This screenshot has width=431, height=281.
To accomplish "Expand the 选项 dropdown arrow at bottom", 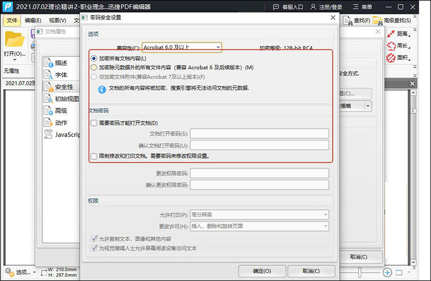I will point(34,272).
